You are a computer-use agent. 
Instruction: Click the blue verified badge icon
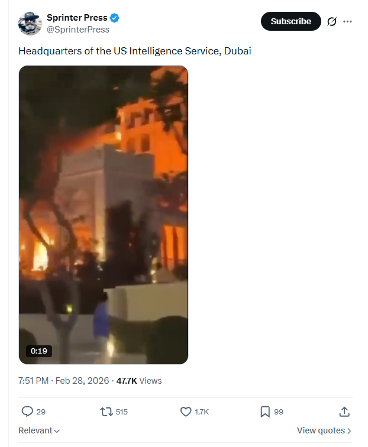(x=114, y=18)
